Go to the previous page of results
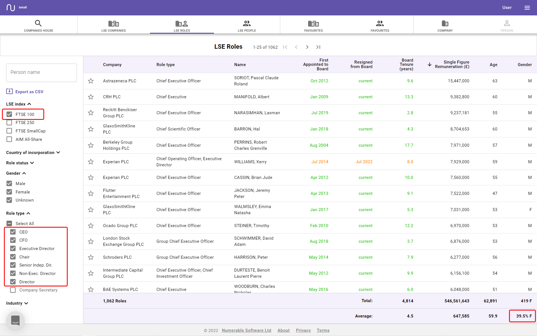537x336 pixels. [296, 47]
